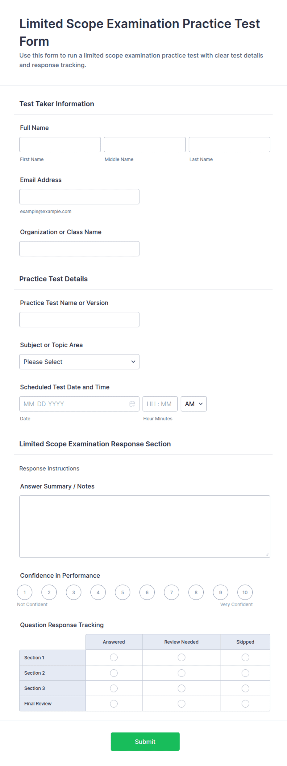The width and height of the screenshot is (287, 766).
Task: Click the Email Address field
Action: 79,197
